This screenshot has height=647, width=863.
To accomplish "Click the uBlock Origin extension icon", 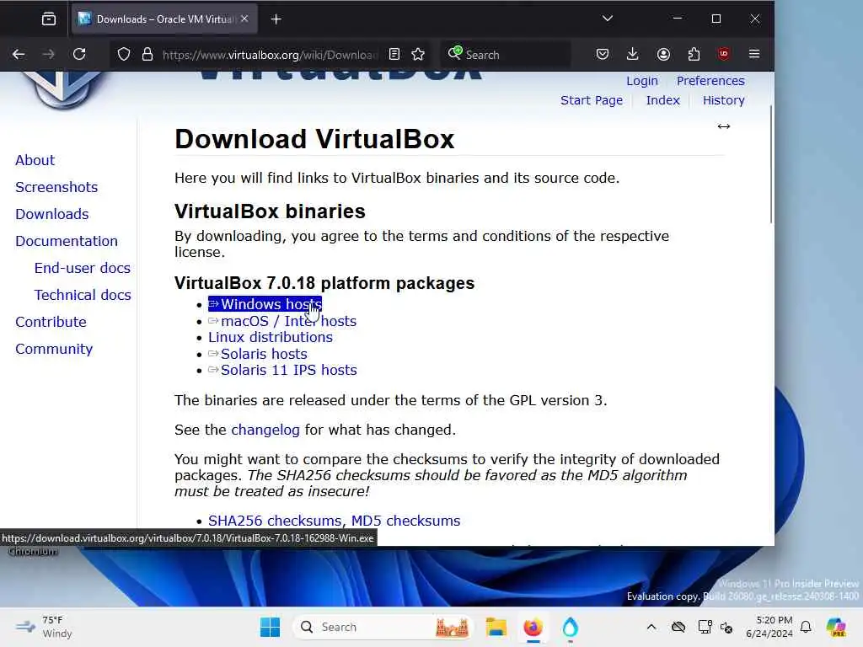I will tap(723, 54).
